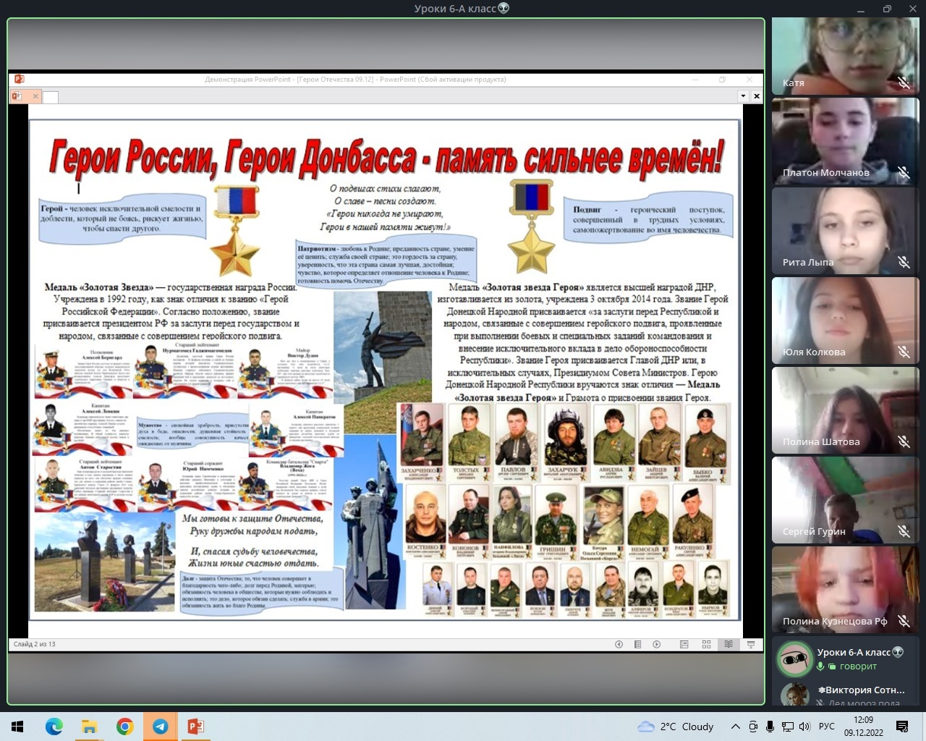
Task: Toggle mute icon on Платон Молчанов's tile
Action: pos(904,172)
